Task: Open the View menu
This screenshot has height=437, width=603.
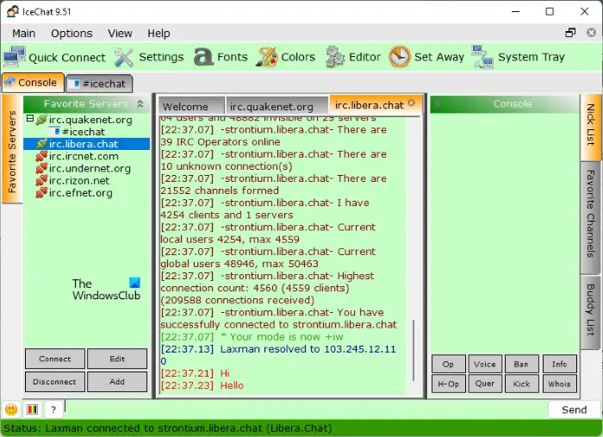Action: pos(120,34)
